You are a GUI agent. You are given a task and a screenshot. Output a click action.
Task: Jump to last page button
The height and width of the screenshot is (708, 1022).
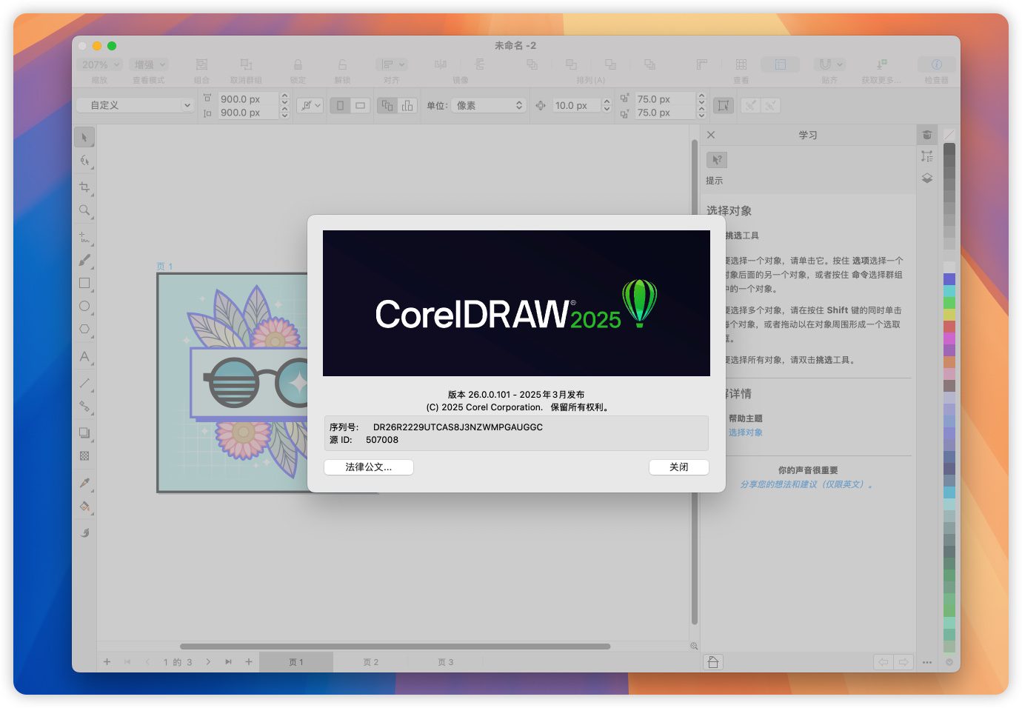click(x=228, y=662)
